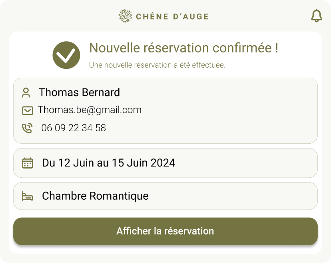
Task: Click the Chêne d'Auge tree logo
Action: 126,16
